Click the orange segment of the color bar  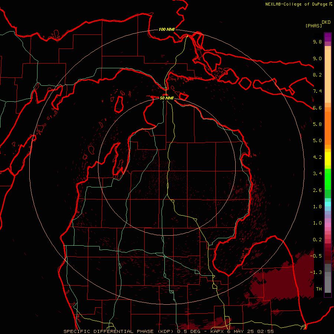click(328, 128)
